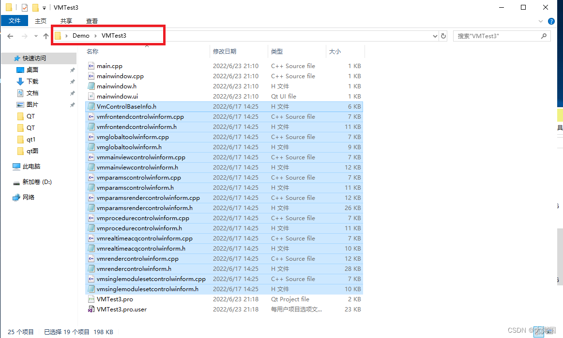
Task: Select file vmmainviewcontrolwinform.cpp
Action: [224, 157]
